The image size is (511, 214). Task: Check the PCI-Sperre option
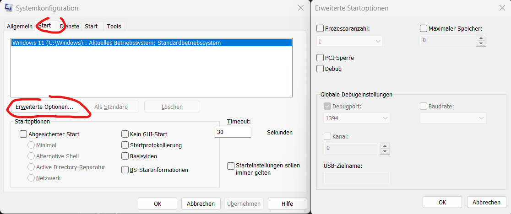click(x=320, y=58)
